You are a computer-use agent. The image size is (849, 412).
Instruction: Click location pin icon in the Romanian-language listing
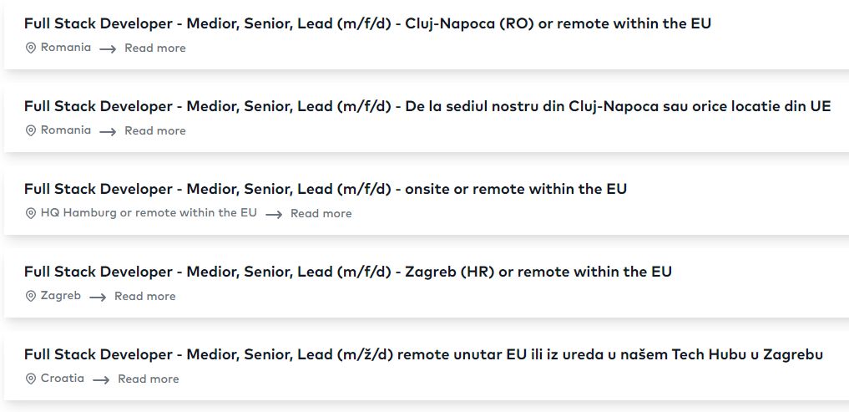(31, 130)
